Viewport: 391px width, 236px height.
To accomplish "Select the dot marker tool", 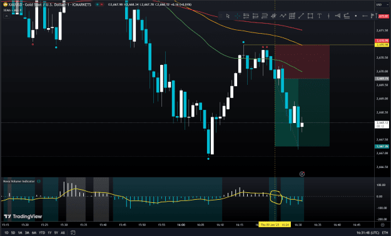I will pyautogui.click(x=355, y=16).
